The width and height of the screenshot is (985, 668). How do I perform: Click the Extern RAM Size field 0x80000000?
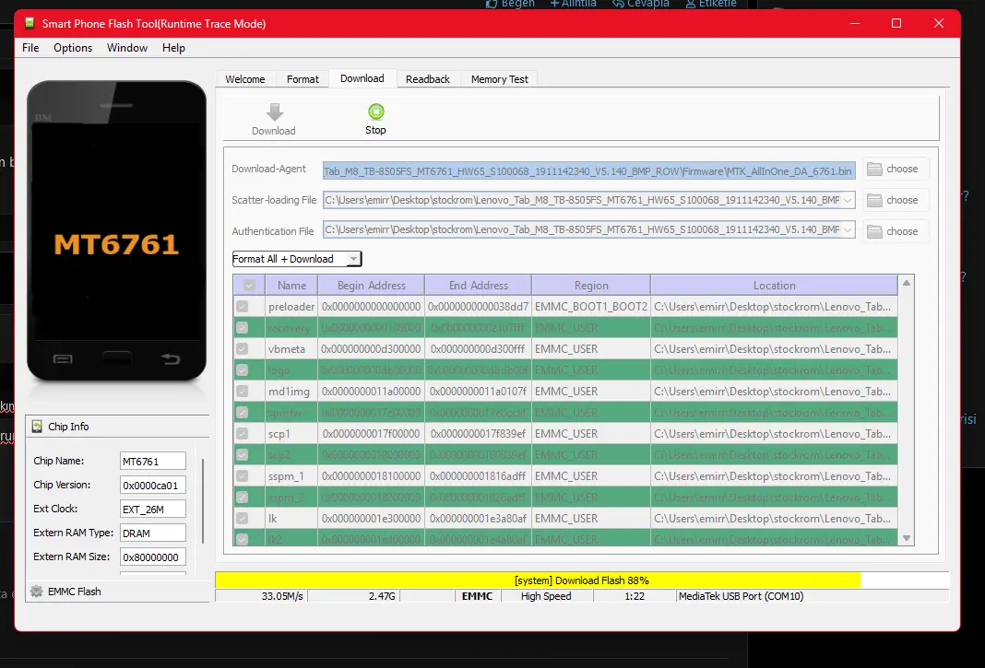153,557
